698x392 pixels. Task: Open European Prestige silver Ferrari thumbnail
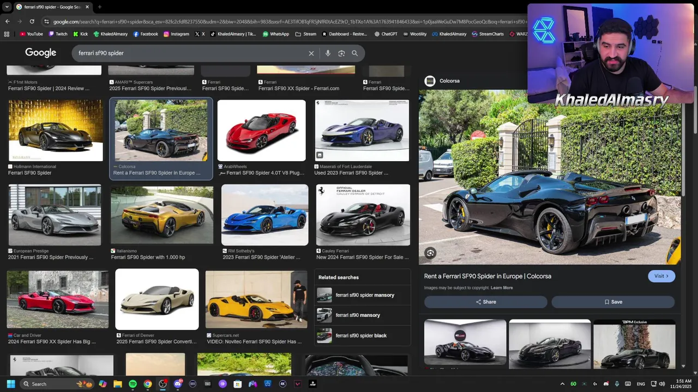[x=55, y=215]
